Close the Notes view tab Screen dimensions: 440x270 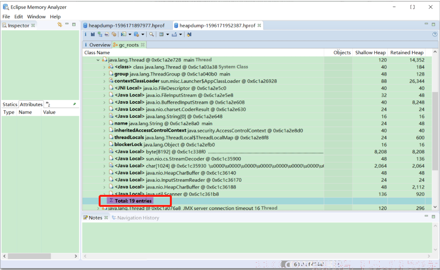tap(106, 218)
